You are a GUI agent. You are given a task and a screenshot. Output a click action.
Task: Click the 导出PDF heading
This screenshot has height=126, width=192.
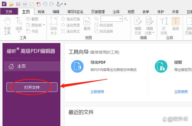(x=98, y=62)
